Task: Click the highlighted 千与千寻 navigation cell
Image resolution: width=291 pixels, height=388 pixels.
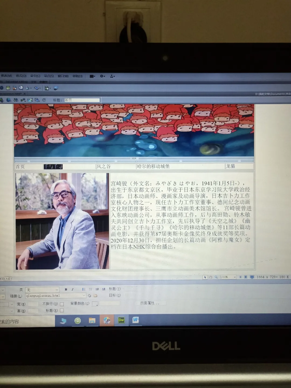Action: point(69,167)
